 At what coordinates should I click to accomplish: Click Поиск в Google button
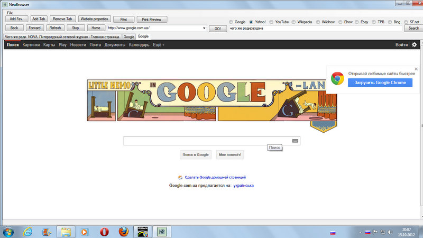point(196,154)
